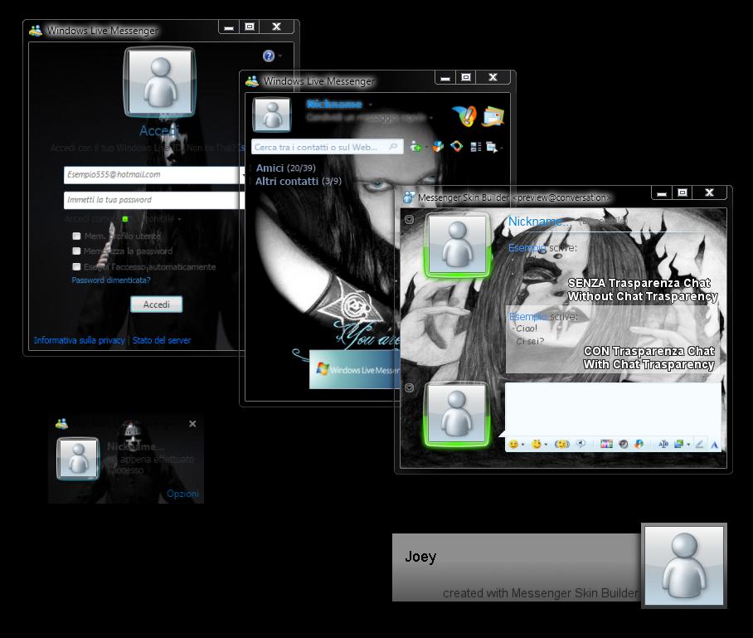Enable 'Memorizza la password' checkbox
Image resolution: width=753 pixels, height=638 pixels.
pos(76,251)
